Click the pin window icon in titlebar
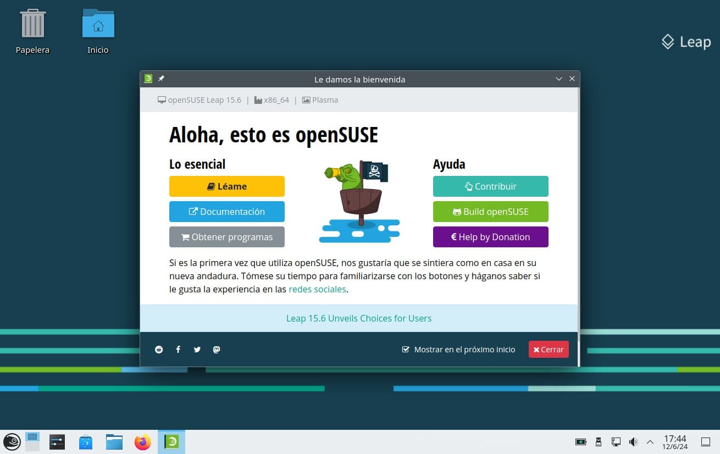Viewport: 720px width, 454px height. click(x=161, y=79)
